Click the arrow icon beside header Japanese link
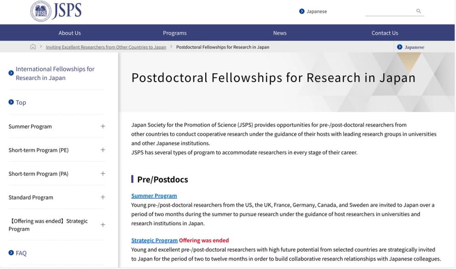 pos(301,11)
